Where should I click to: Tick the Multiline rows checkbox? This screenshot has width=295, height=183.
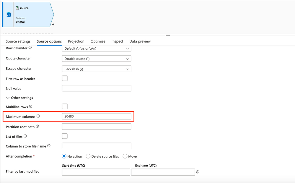point(65,106)
